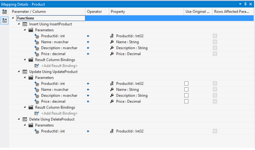Click Add Result Binding under Insert function
The image size is (255, 150).
[x=59, y=66]
